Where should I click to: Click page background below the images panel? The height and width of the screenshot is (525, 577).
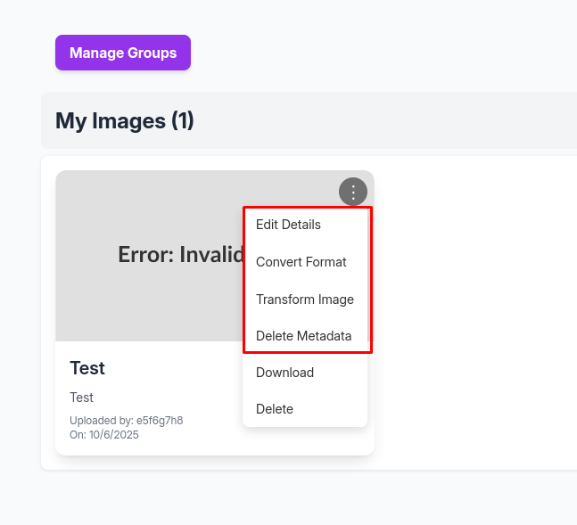(x=285, y=499)
